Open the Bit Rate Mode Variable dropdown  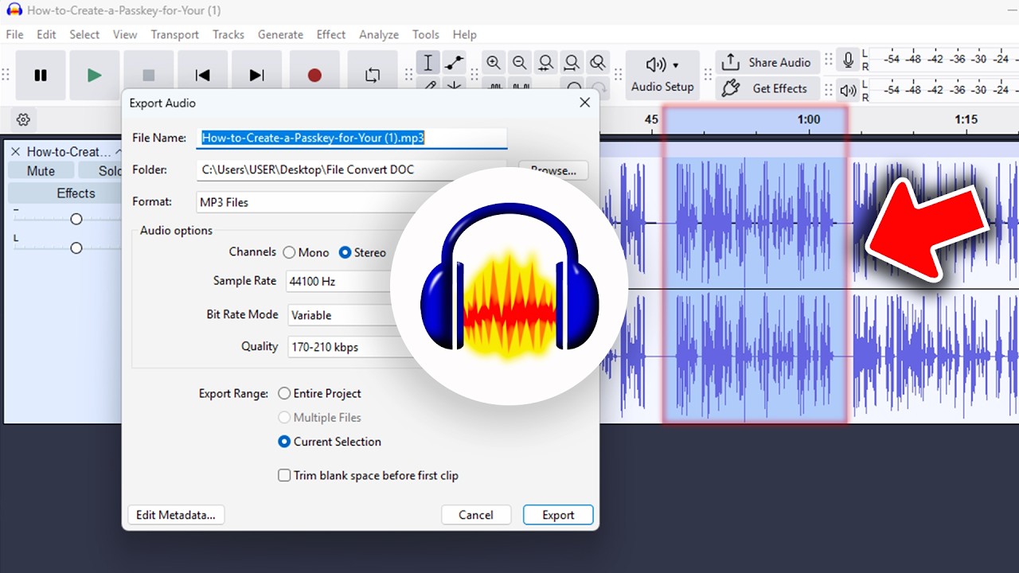pos(342,315)
